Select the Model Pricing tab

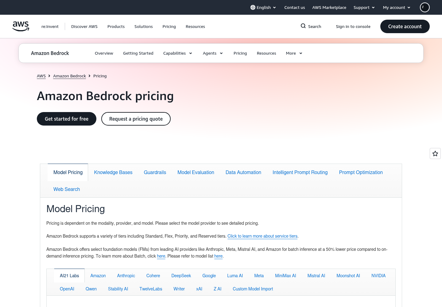pos(68,172)
